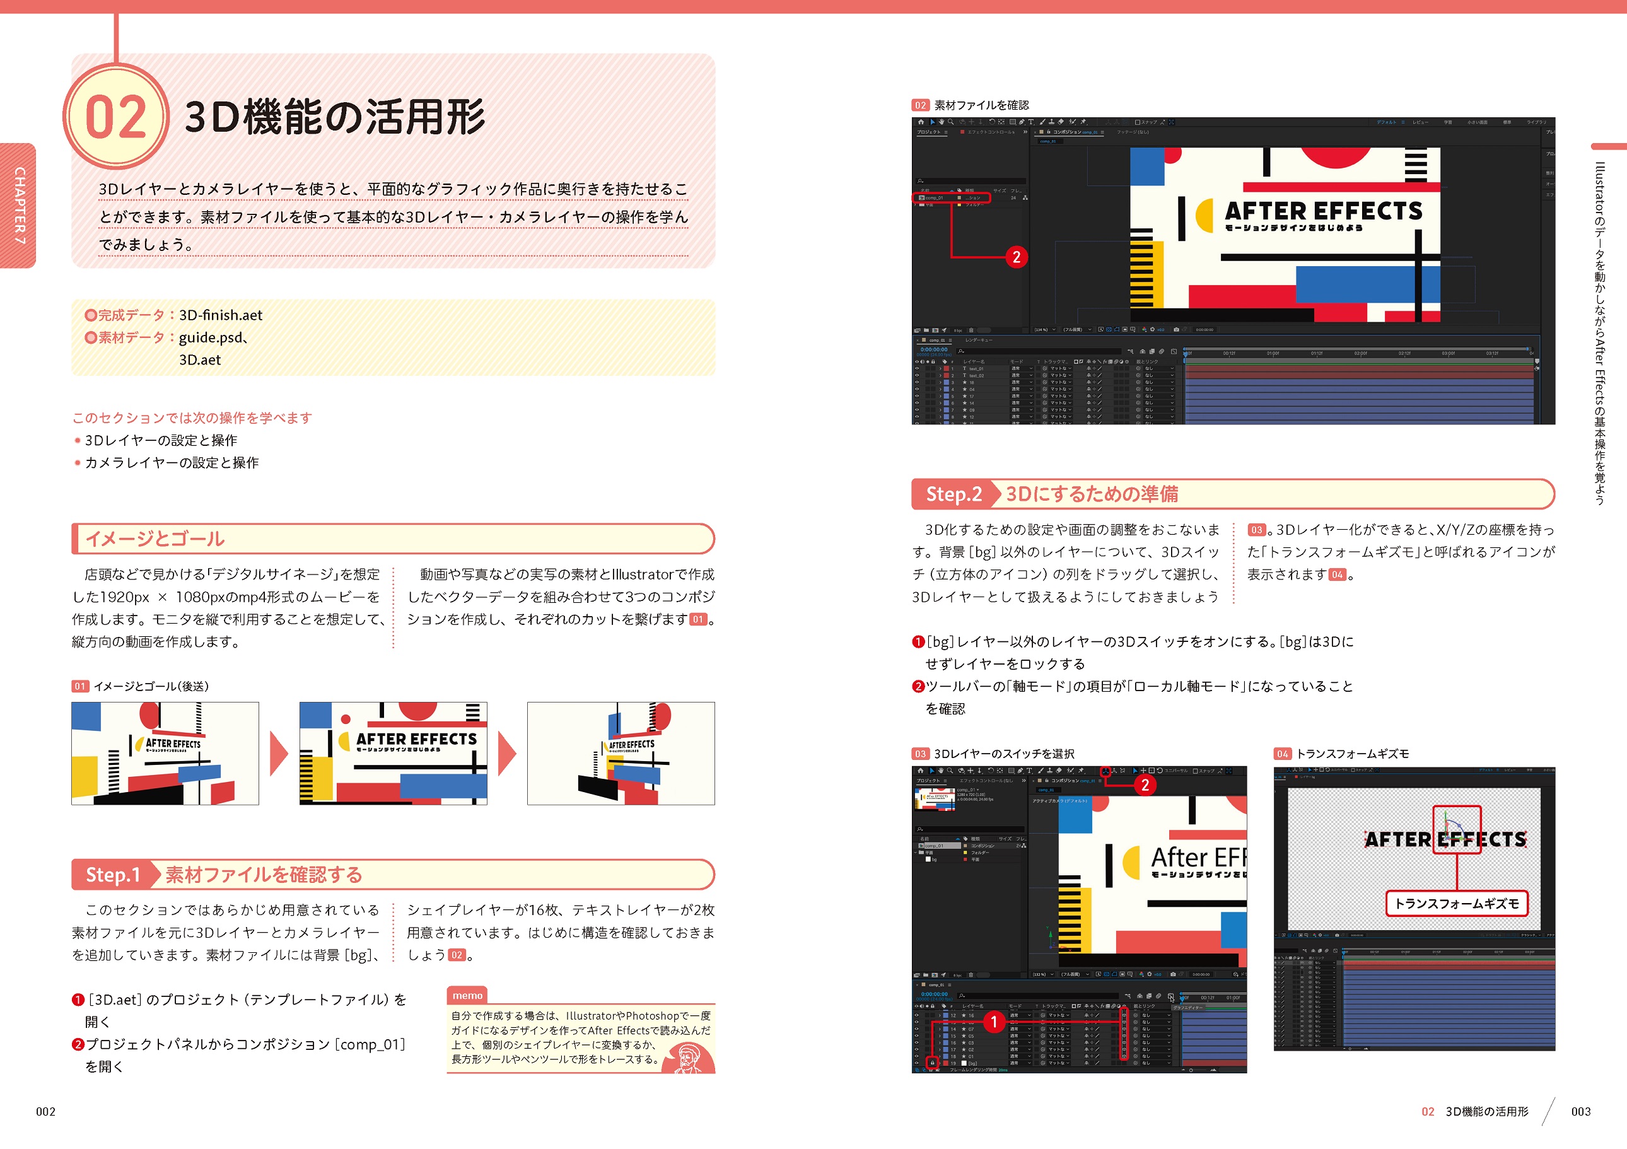Expand the text_01 layer disclosure arrow
Image resolution: width=1627 pixels, height=1149 pixels.
click(940, 368)
